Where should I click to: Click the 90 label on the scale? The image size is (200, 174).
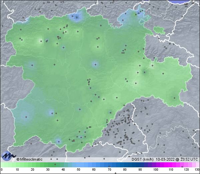tap(140, 170)
